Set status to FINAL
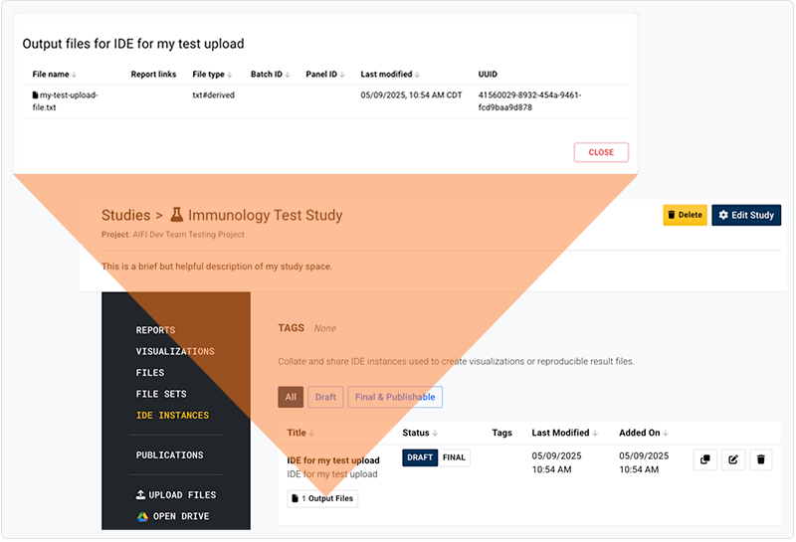The width and height of the screenshot is (796, 542). [454, 457]
